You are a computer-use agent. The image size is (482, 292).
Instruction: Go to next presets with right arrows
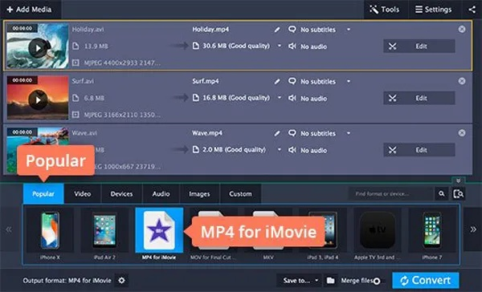(x=473, y=229)
